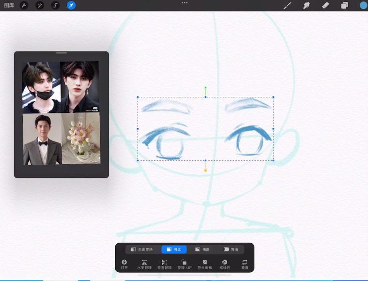Select the Selection S-shaped tool
Image resolution: width=368 pixels, height=281 pixels.
[55, 5]
